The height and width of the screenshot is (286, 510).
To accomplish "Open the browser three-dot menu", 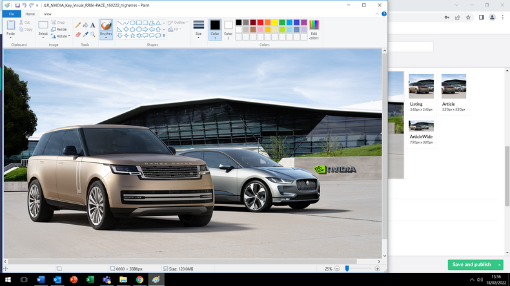I will [502, 17].
